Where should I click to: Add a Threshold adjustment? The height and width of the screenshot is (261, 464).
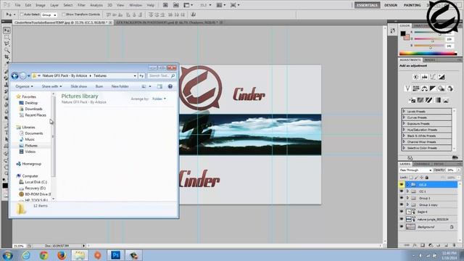click(x=428, y=100)
